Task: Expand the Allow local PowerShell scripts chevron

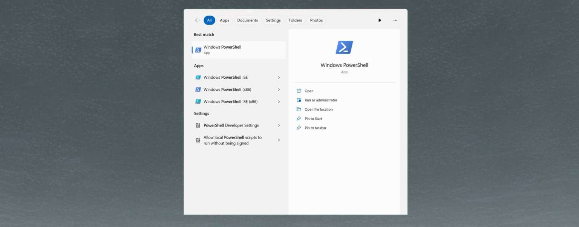Action: [279, 140]
